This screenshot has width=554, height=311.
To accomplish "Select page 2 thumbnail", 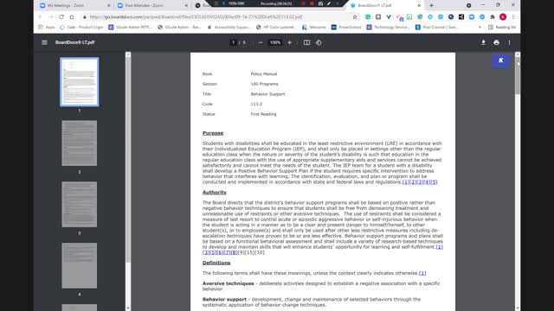I will click(x=79, y=143).
